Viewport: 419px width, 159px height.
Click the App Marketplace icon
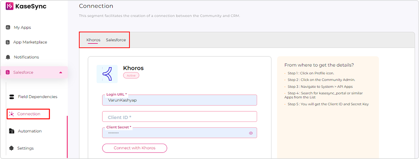(8, 42)
